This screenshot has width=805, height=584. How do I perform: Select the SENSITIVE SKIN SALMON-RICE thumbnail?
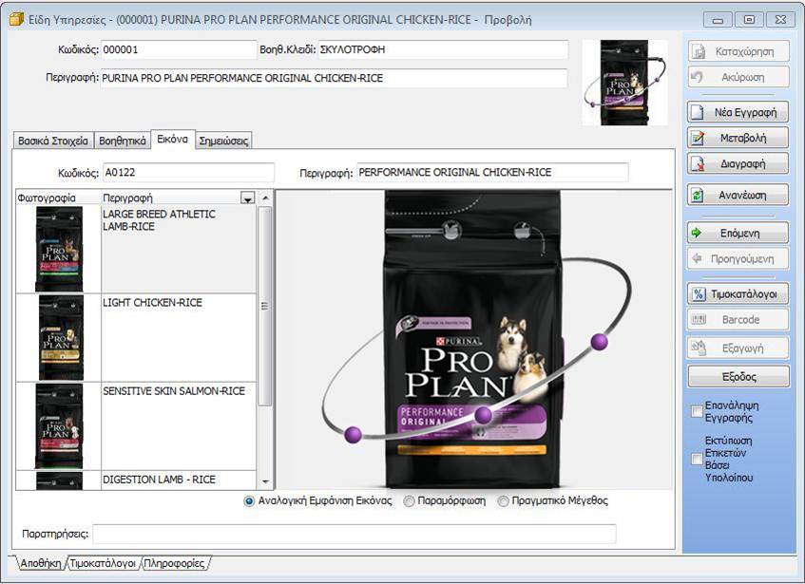(59, 426)
